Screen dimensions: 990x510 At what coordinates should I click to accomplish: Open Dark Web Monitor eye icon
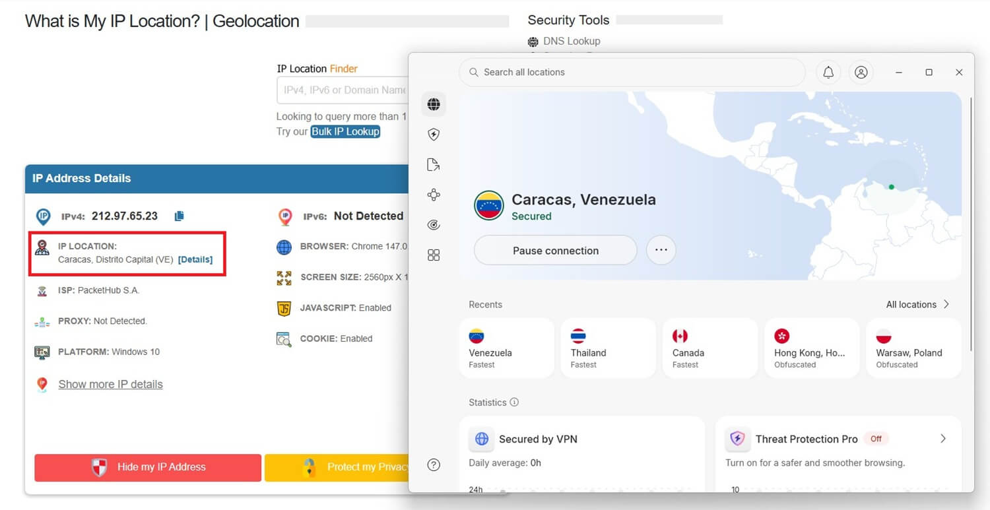click(x=434, y=224)
